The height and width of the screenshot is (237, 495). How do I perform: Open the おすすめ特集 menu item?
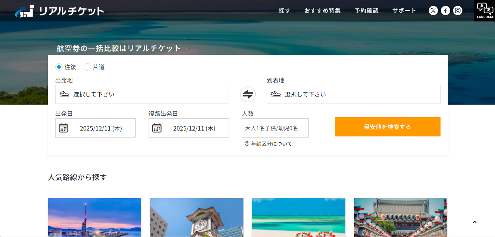[322, 11]
